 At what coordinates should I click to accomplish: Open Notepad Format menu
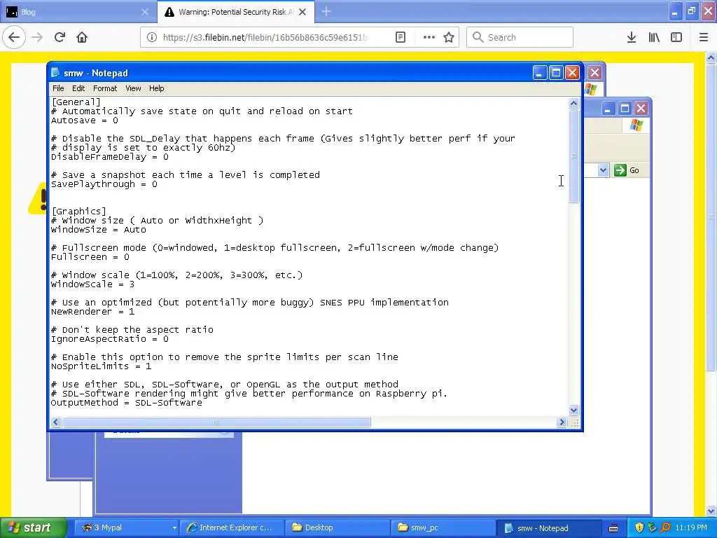(105, 88)
